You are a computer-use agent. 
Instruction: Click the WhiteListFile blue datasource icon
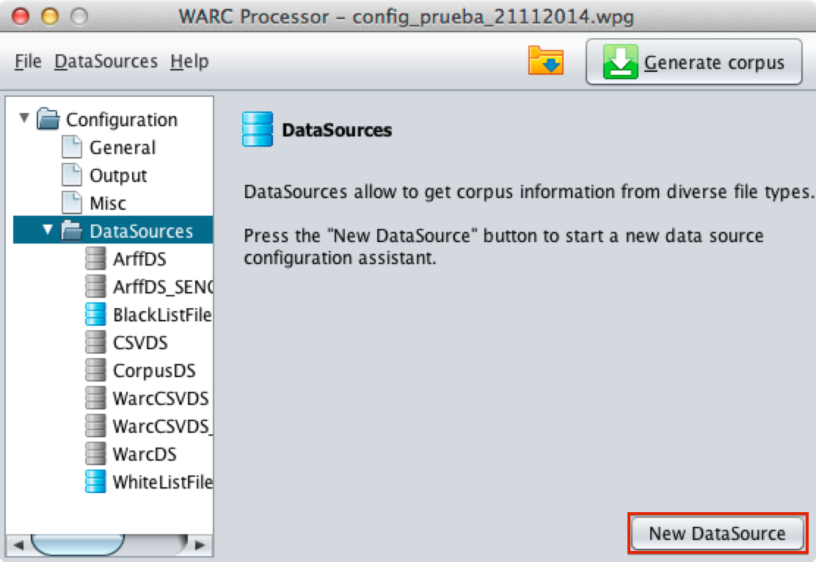[x=95, y=482]
